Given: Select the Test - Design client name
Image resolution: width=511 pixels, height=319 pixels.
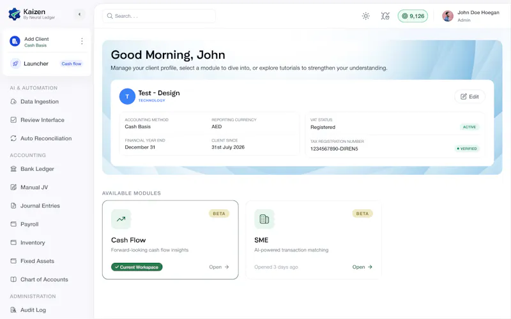Looking at the screenshot, I should coord(158,93).
